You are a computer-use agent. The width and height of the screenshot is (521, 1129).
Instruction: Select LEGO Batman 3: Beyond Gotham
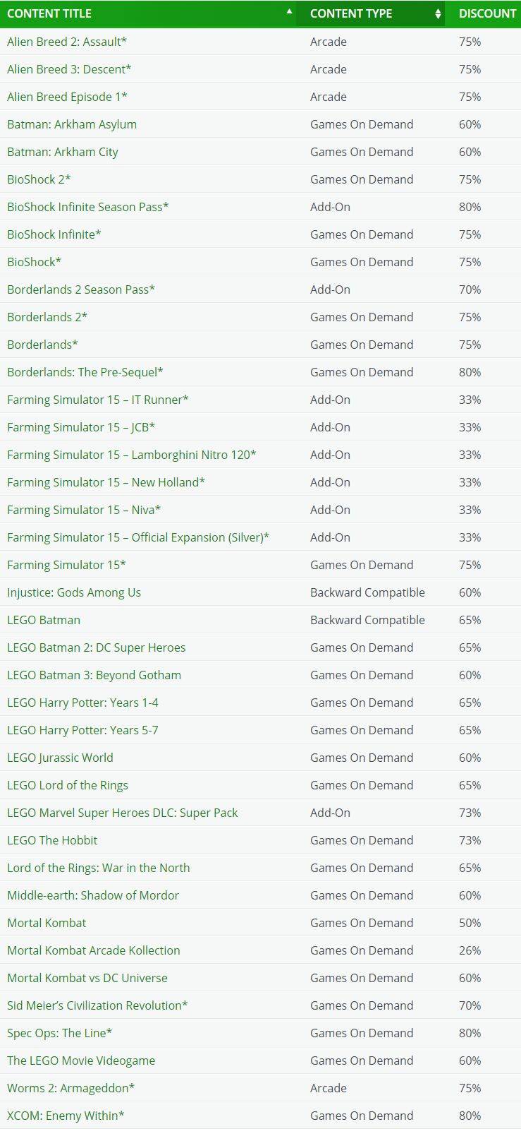(x=94, y=675)
